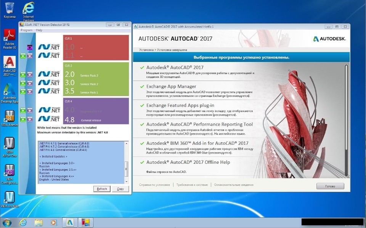
Task: Click the Готово button in AutoCAD installer
Action: pyautogui.click(x=330, y=186)
